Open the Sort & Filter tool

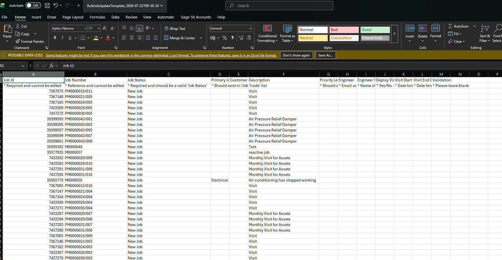click(x=485, y=34)
